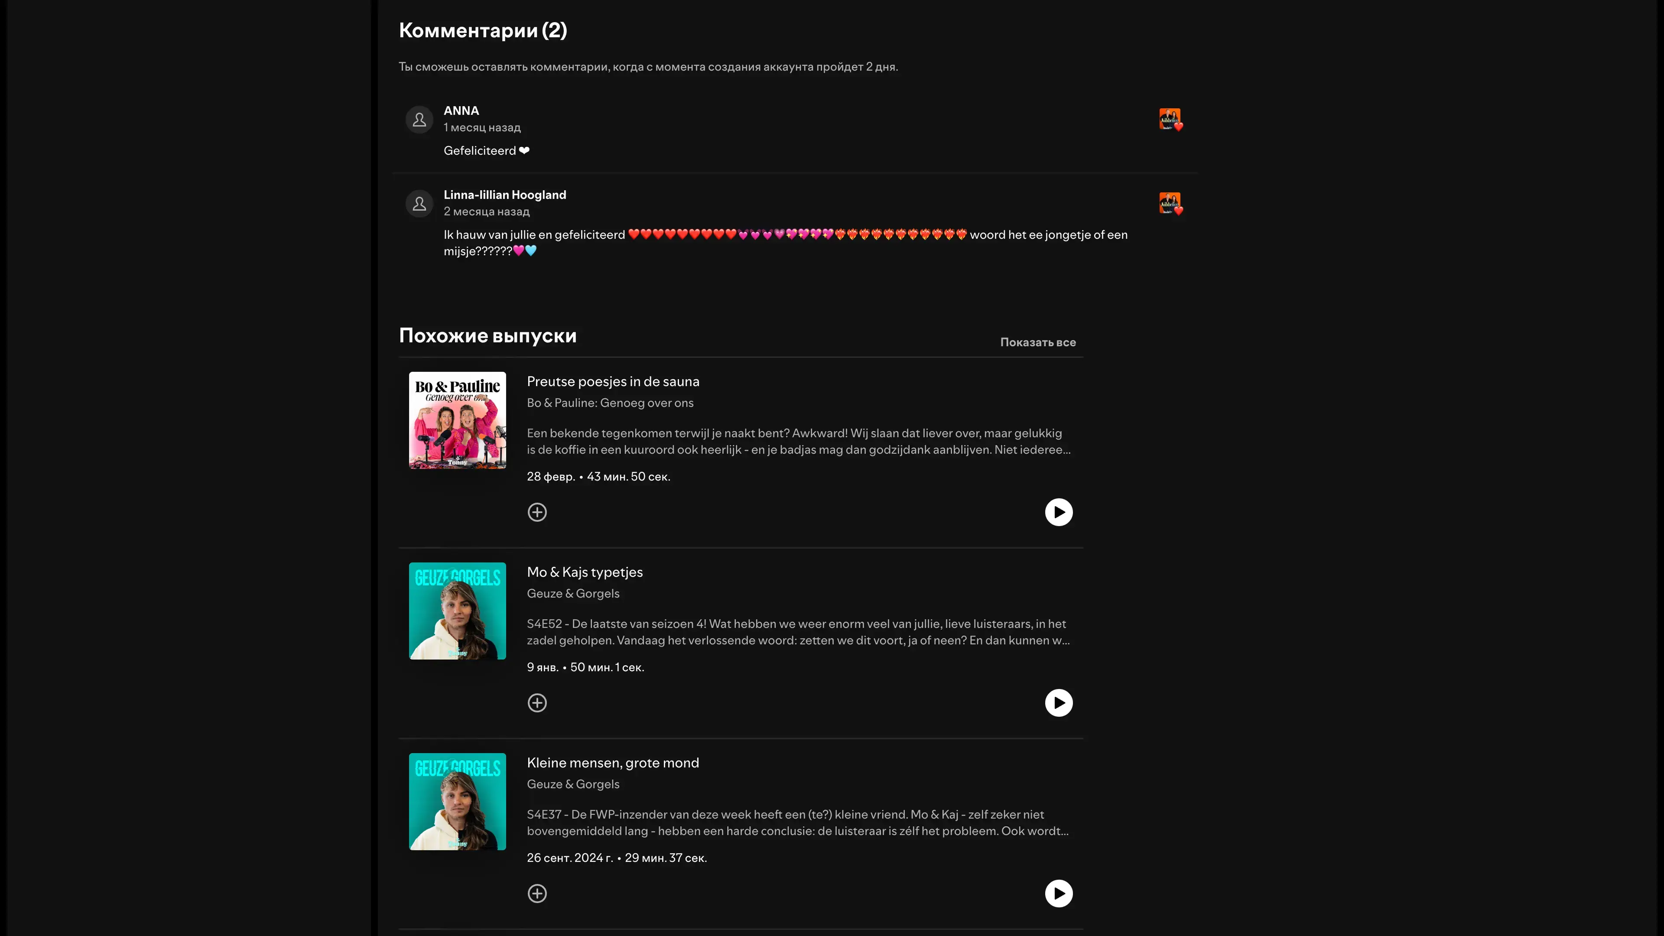Open the Geuze & Gorgels cover for Kleine mensen

click(x=457, y=802)
